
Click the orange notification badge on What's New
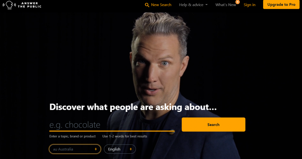point(238,2)
